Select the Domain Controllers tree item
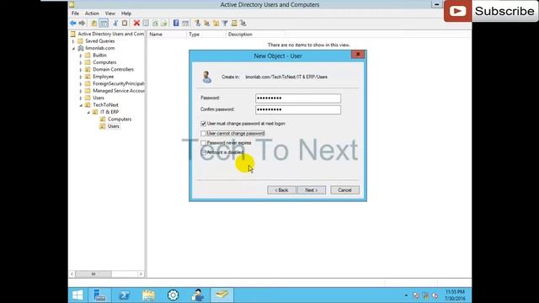Viewport: 539px width, 303px height. 113,69
